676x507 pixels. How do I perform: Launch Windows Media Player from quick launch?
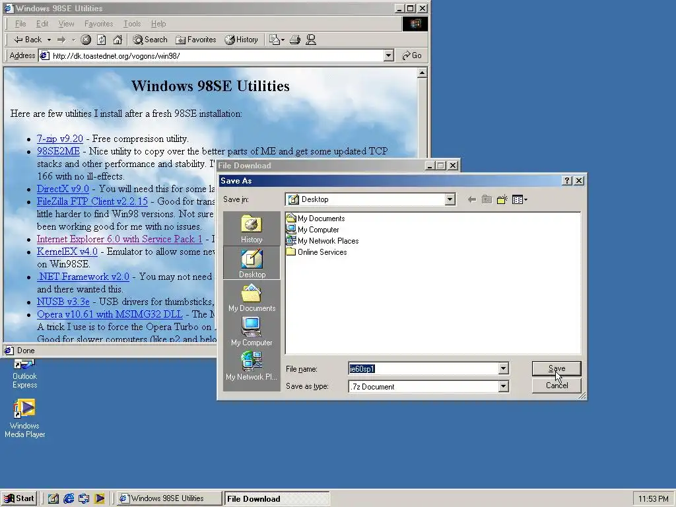click(99, 498)
